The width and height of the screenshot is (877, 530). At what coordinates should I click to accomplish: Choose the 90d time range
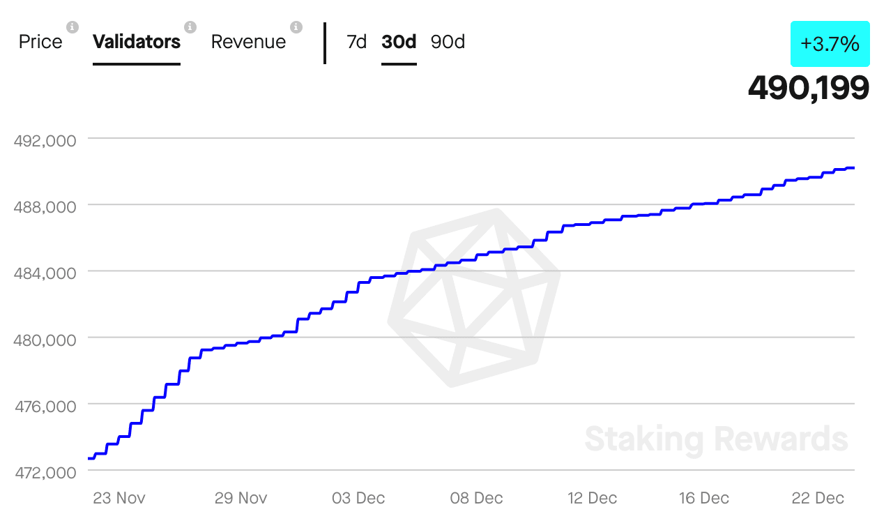(x=448, y=42)
